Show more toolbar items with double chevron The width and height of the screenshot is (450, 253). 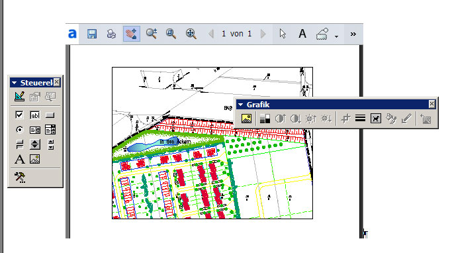(353, 34)
